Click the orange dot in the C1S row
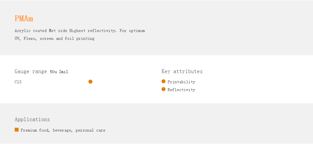Image resolution: width=313 pixels, height=144 pixels. (x=90, y=82)
